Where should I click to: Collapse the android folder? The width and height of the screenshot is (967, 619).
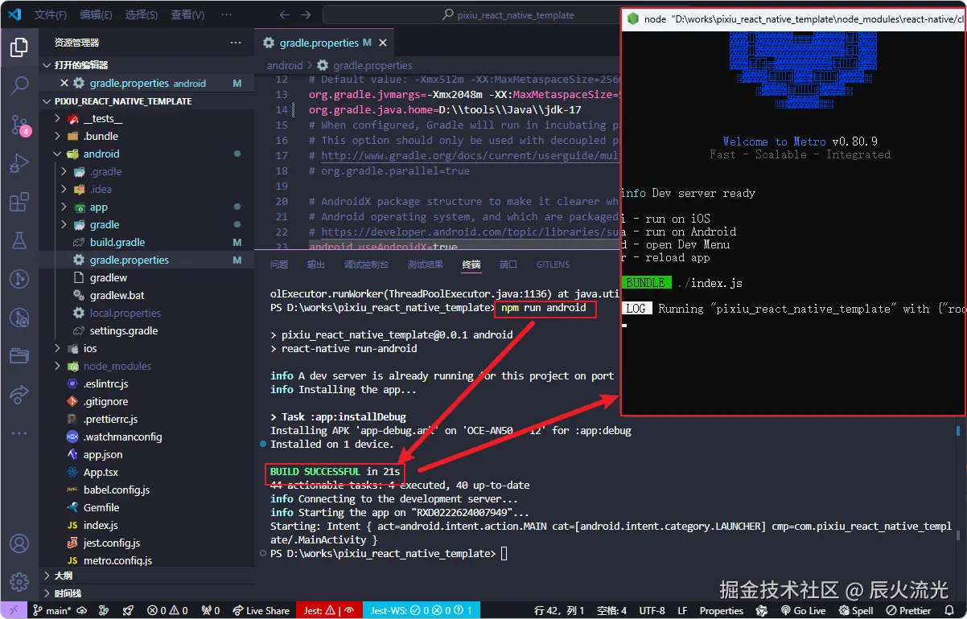tap(146, 154)
